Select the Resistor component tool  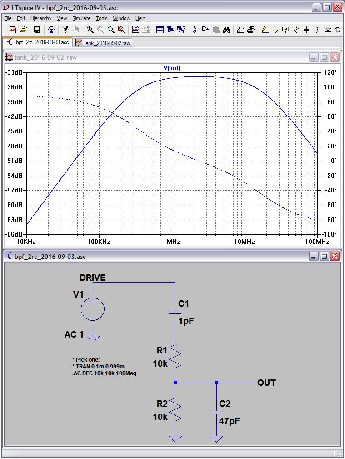(296, 30)
